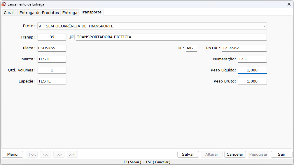Image resolution: width=294 pixels, height=165 pixels.
Task: Switch to the Geral tab
Action: pos(9,13)
